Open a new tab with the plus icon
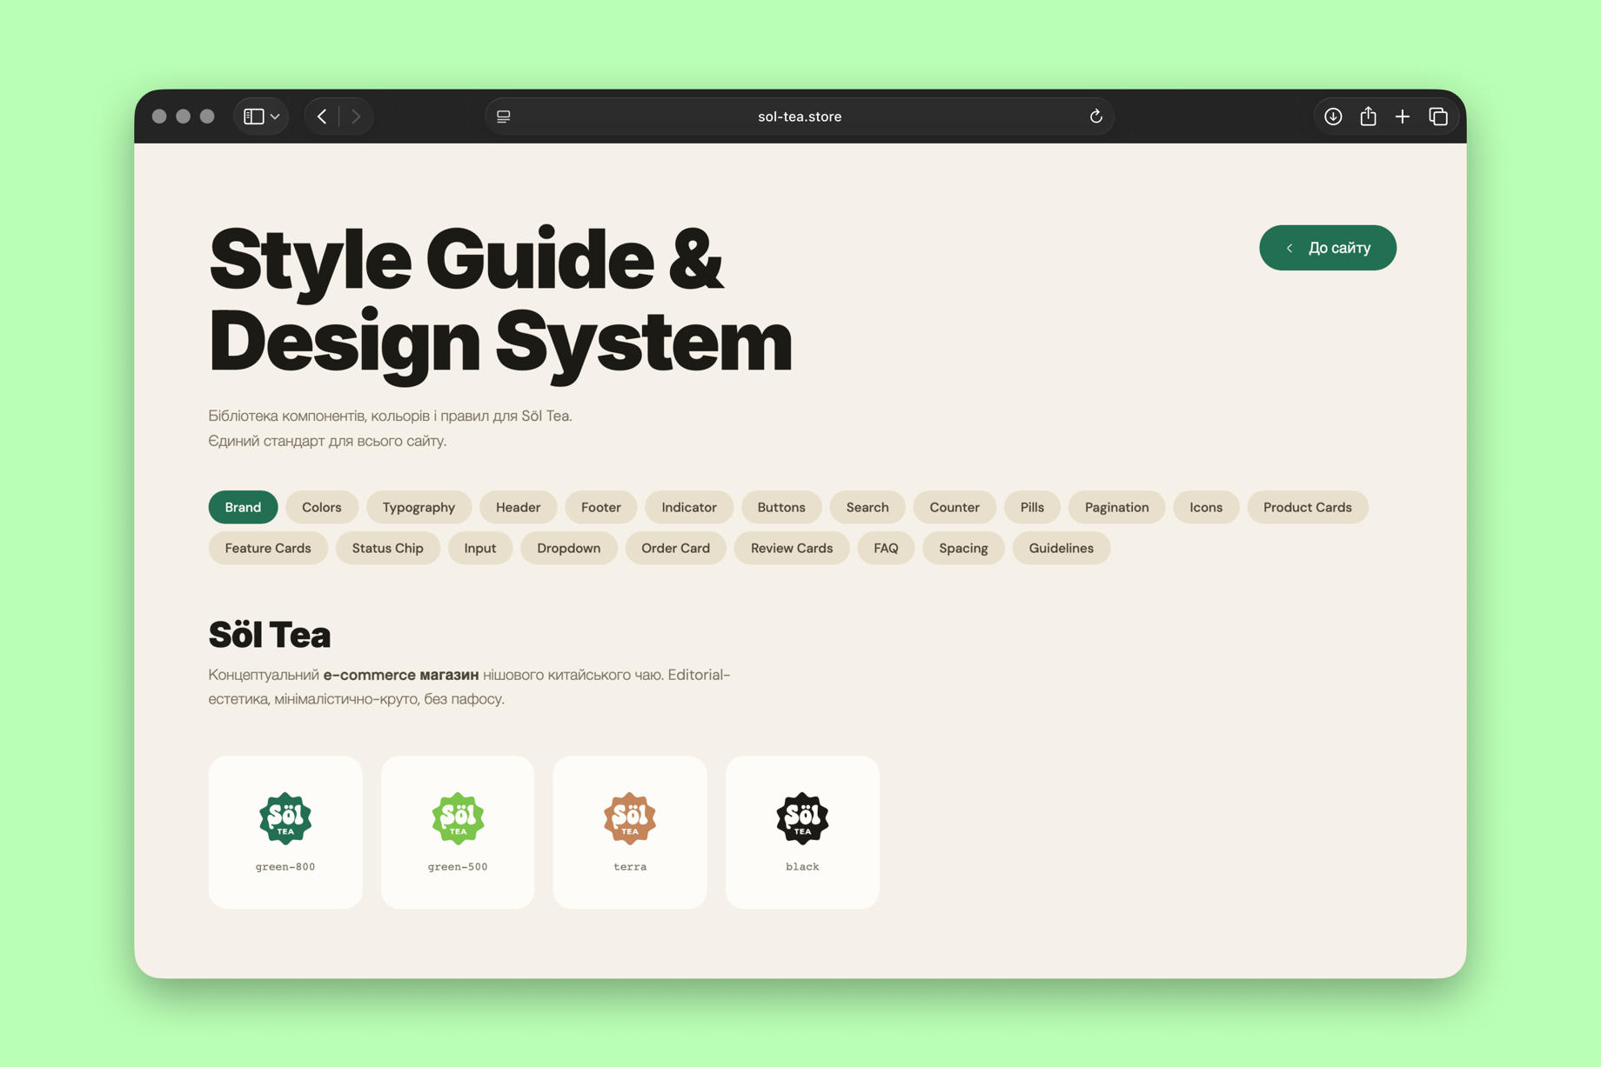This screenshot has width=1601, height=1067. coord(1403,117)
